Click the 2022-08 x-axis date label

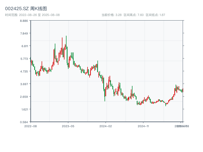point(30,126)
